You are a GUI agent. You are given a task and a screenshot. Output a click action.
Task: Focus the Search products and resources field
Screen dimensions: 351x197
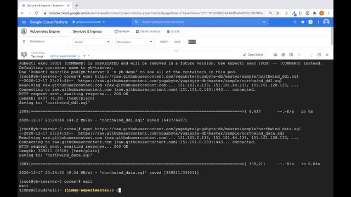point(200,22)
